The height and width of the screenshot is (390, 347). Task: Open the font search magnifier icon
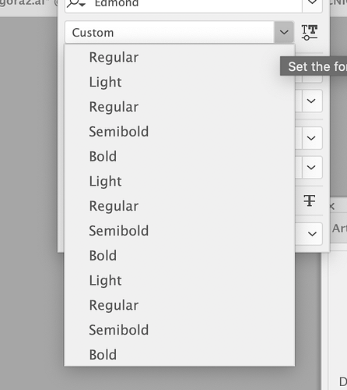click(76, 4)
